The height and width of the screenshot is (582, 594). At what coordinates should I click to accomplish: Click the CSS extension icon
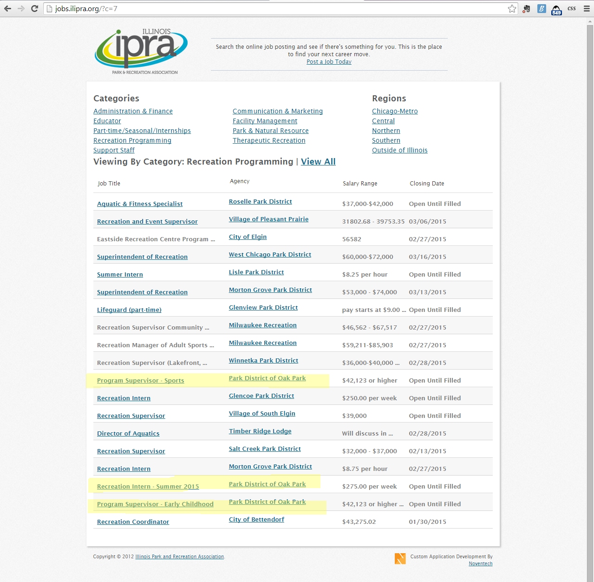572,8
